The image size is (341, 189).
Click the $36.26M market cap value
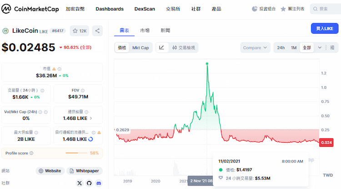click(x=46, y=75)
